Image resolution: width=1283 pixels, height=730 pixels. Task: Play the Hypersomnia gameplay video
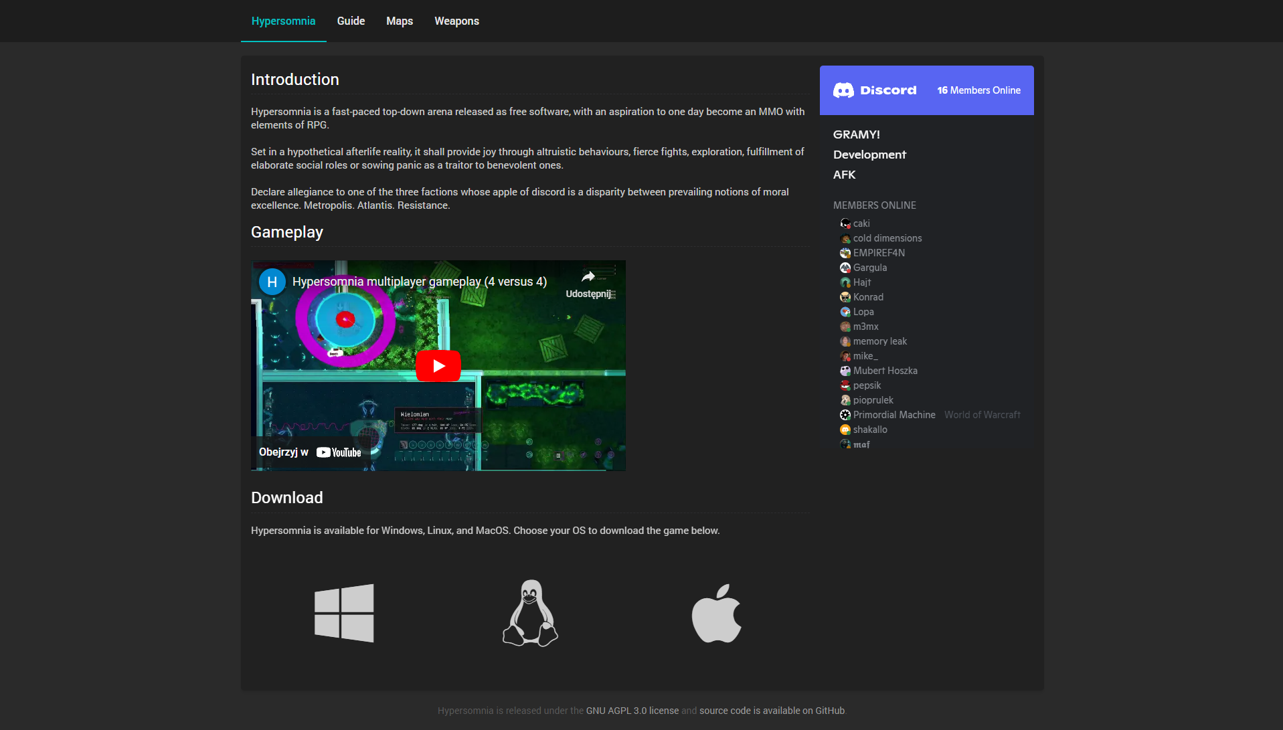coord(438,366)
